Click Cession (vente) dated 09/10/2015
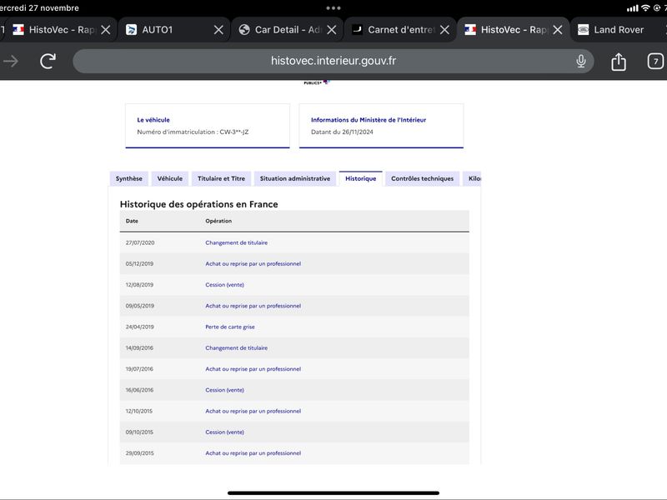The image size is (667, 500). click(224, 432)
